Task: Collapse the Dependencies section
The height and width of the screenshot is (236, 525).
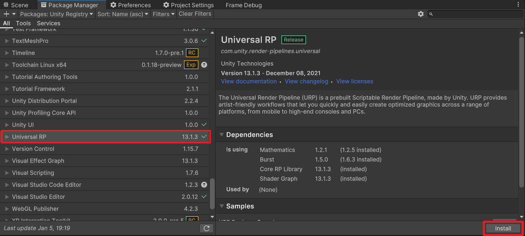Action: pos(221,135)
